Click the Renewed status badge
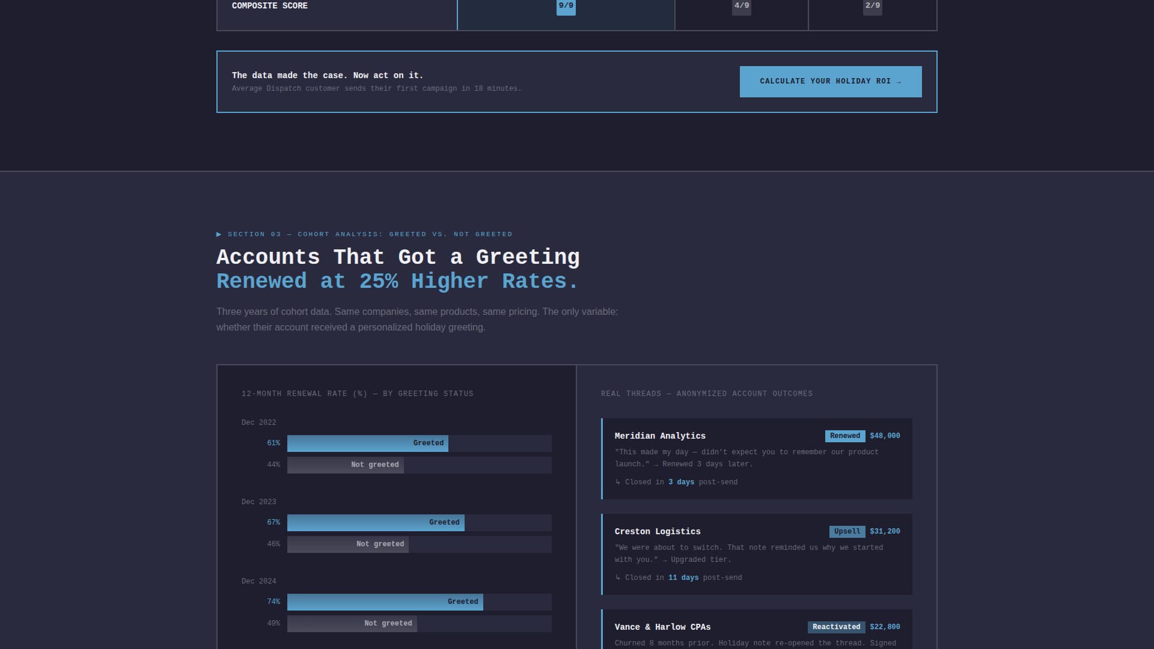The image size is (1154, 649). [x=845, y=436]
